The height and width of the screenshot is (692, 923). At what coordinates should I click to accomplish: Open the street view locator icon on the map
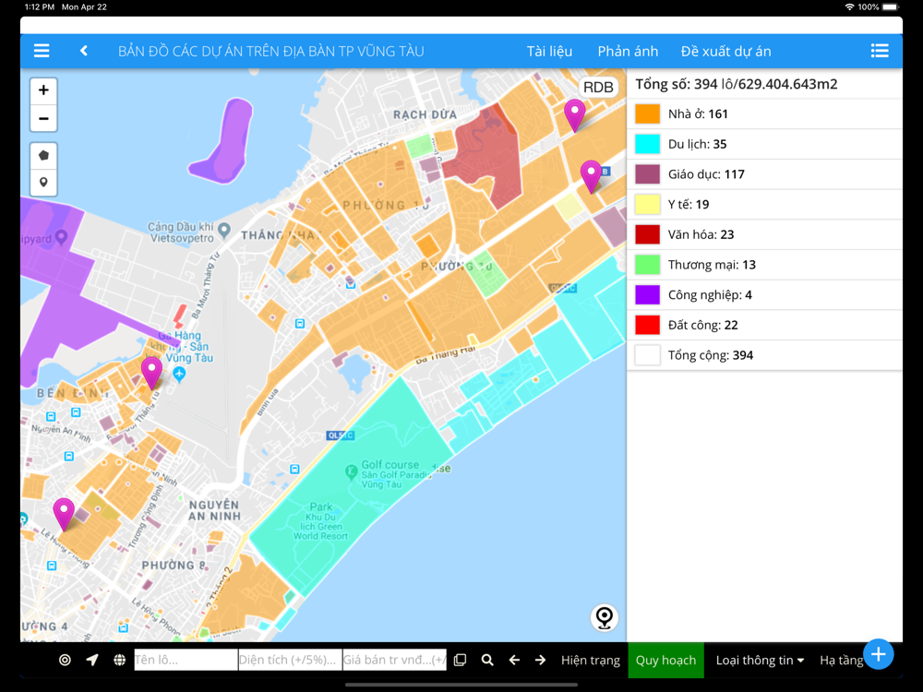[x=604, y=617]
